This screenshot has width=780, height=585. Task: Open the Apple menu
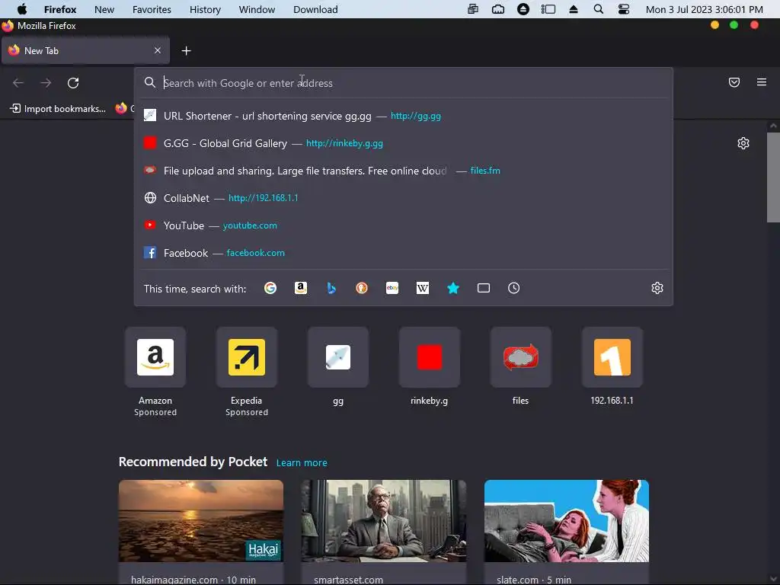coord(22,9)
